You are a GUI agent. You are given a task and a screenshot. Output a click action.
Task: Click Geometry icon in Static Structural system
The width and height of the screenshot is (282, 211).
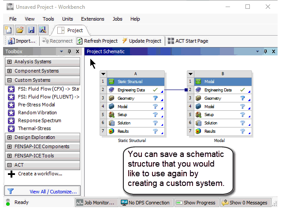(x=111, y=98)
